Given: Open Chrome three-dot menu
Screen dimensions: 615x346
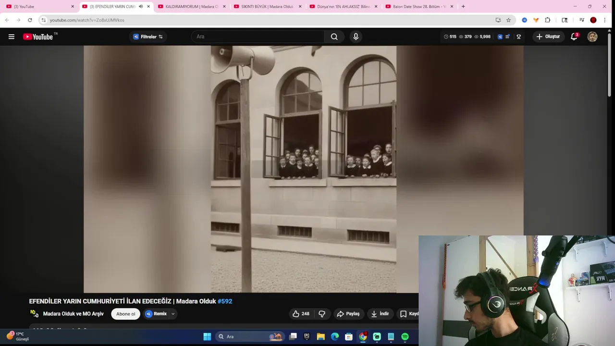Looking at the screenshot, I should pyautogui.click(x=605, y=20).
